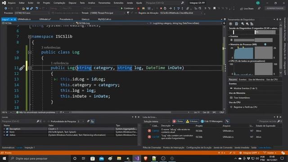This screenshot has height=162, width=288.
Task: Toggle the view icon next to Profundidade de Pesquisa
Action: (92, 121)
